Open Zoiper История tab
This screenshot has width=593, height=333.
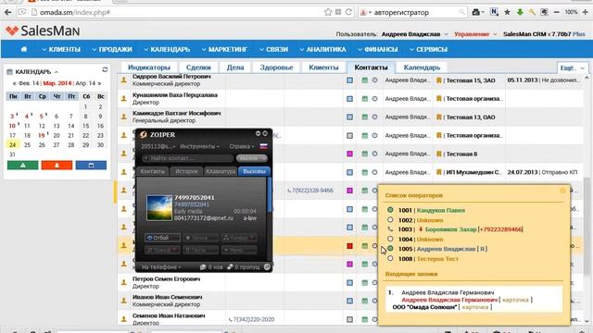186,171
